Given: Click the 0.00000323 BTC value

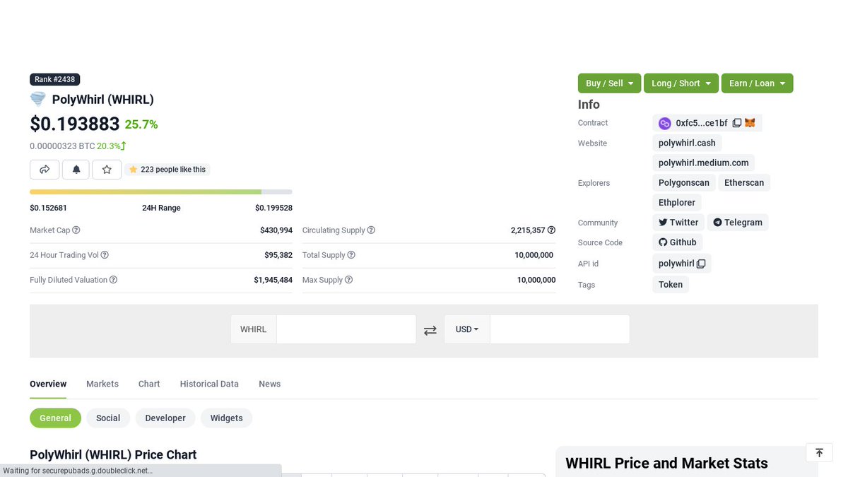Looking at the screenshot, I should (x=62, y=146).
